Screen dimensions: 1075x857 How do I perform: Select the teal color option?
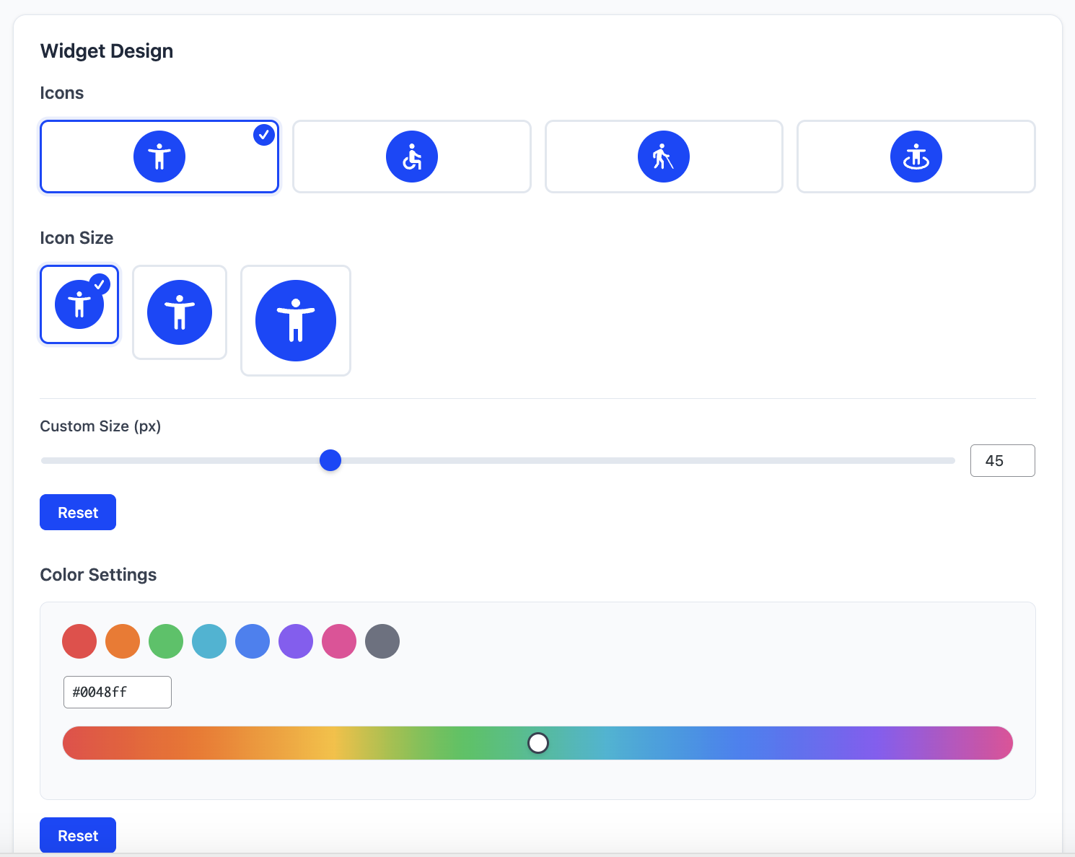[x=209, y=641]
